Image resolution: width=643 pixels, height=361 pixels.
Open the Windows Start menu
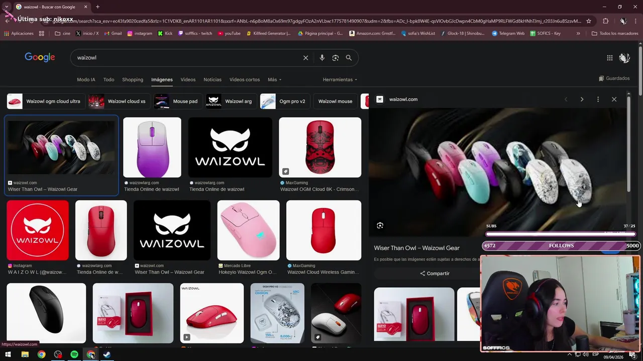[x=8, y=354]
